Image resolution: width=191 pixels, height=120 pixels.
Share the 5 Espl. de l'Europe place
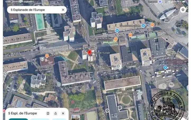[56, 113]
